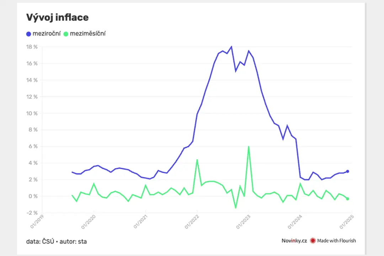Click the red Flourish star logo
384x256 pixels.
point(313,241)
